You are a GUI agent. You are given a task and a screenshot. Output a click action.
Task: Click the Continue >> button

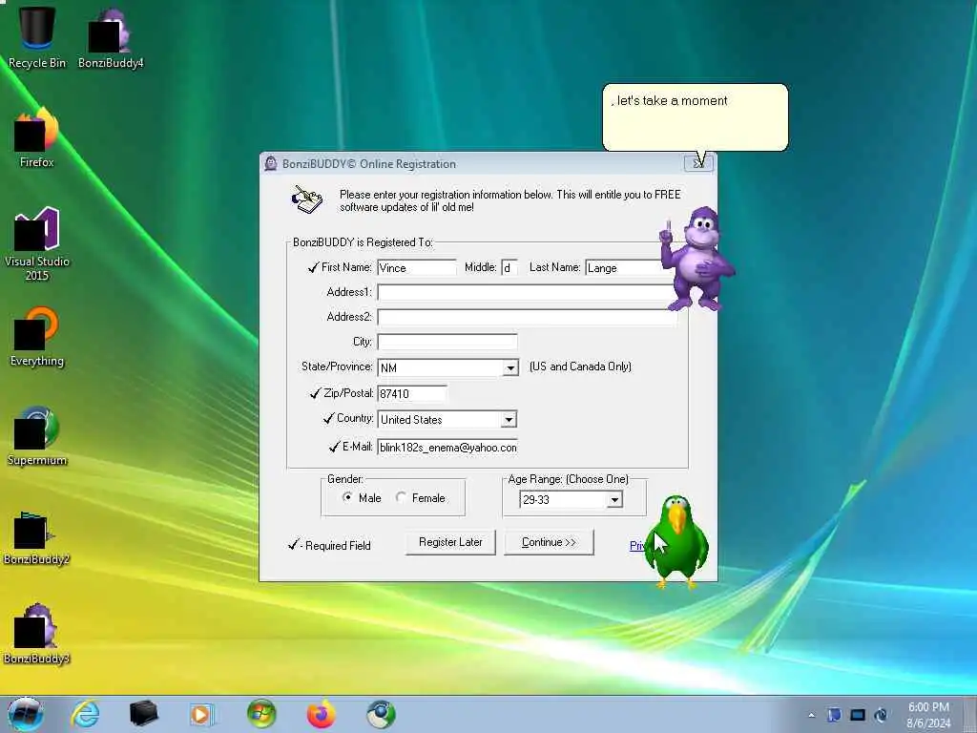point(549,542)
